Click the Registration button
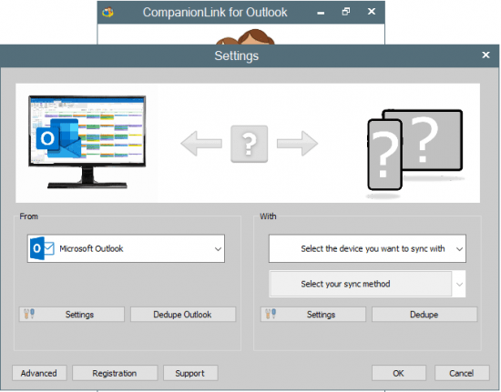 coord(115,373)
